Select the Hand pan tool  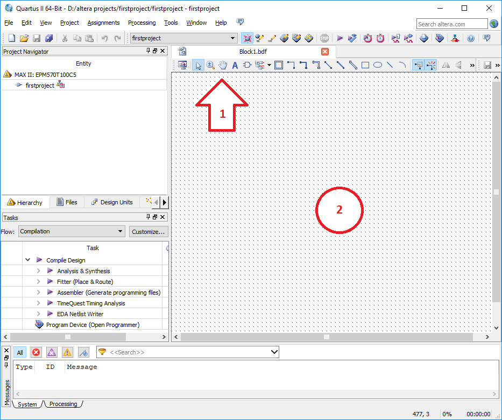click(x=223, y=65)
